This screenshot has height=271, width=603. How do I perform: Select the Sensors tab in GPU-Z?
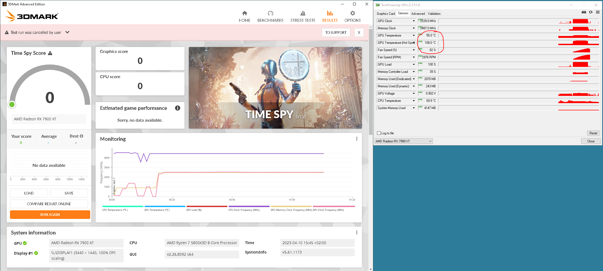403,13
